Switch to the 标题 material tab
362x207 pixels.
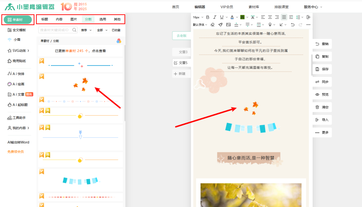[x=45, y=19]
